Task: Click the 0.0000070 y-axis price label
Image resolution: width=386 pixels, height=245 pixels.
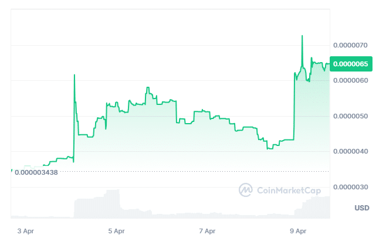Action: pyautogui.click(x=350, y=45)
